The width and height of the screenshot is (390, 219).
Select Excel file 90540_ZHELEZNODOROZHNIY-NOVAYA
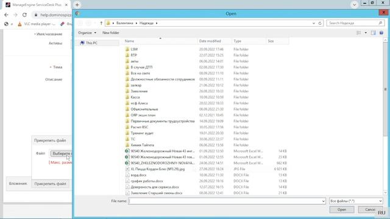pos(163,163)
